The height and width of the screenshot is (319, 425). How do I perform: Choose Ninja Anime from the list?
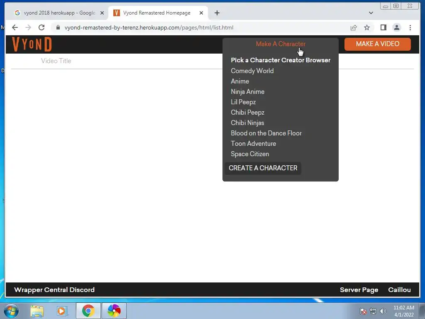click(247, 92)
